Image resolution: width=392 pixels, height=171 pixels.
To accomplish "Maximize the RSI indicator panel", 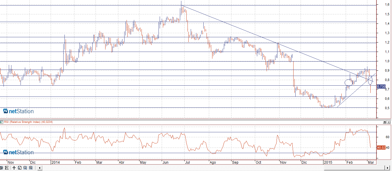I will coord(385,122).
